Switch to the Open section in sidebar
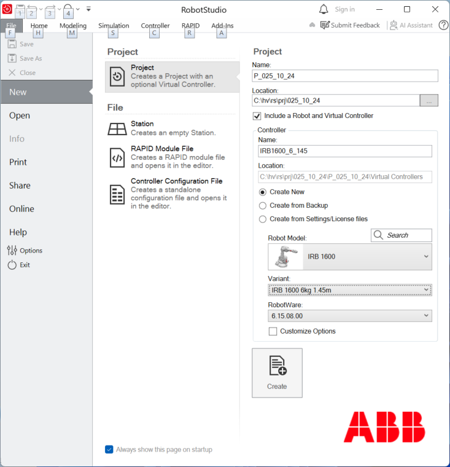Viewport: 450px width, 467px height. (x=20, y=116)
